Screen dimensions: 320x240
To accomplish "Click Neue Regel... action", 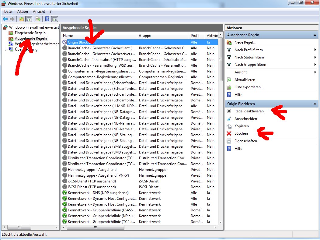I will (x=245, y=42).
